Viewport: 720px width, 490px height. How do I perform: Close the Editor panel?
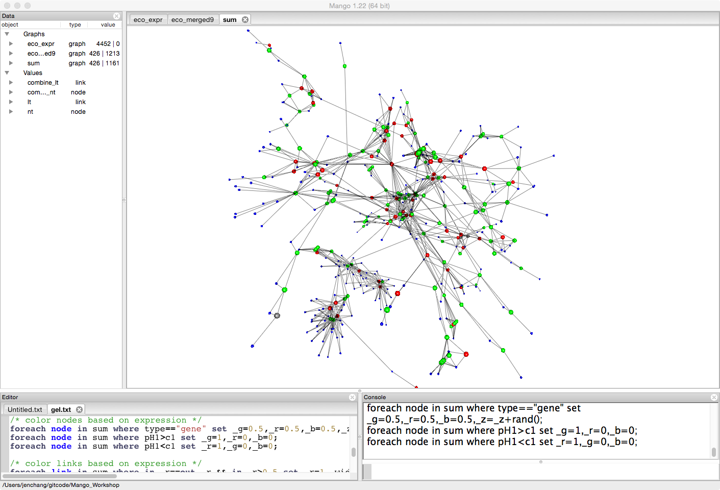pos(352,397)
